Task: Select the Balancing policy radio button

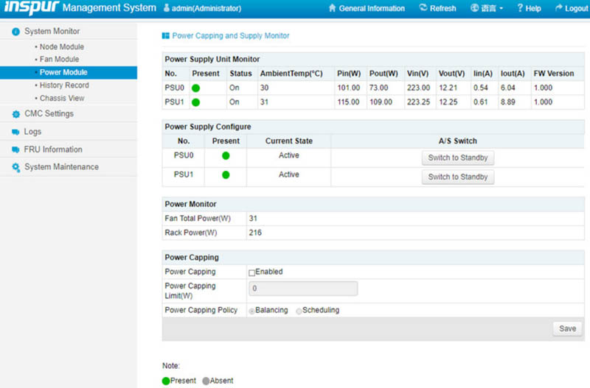Action: 251,311
